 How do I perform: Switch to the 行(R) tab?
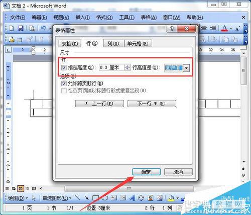[92, 43]
